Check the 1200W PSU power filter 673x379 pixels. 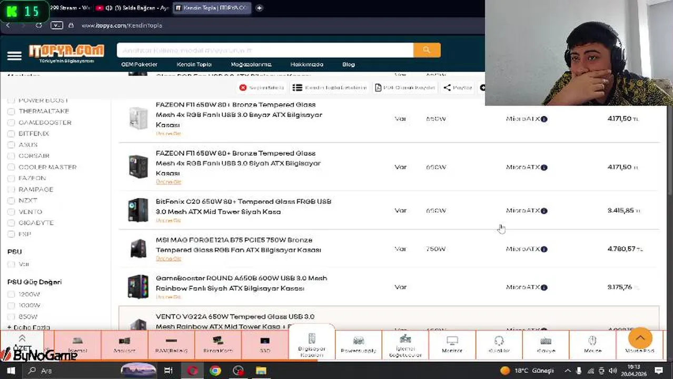[x=11, y=294]
